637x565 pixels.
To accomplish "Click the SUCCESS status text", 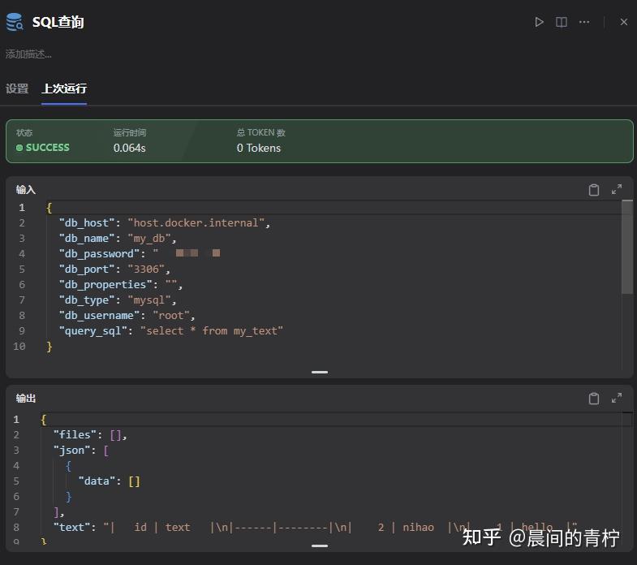I will (48, 148).
